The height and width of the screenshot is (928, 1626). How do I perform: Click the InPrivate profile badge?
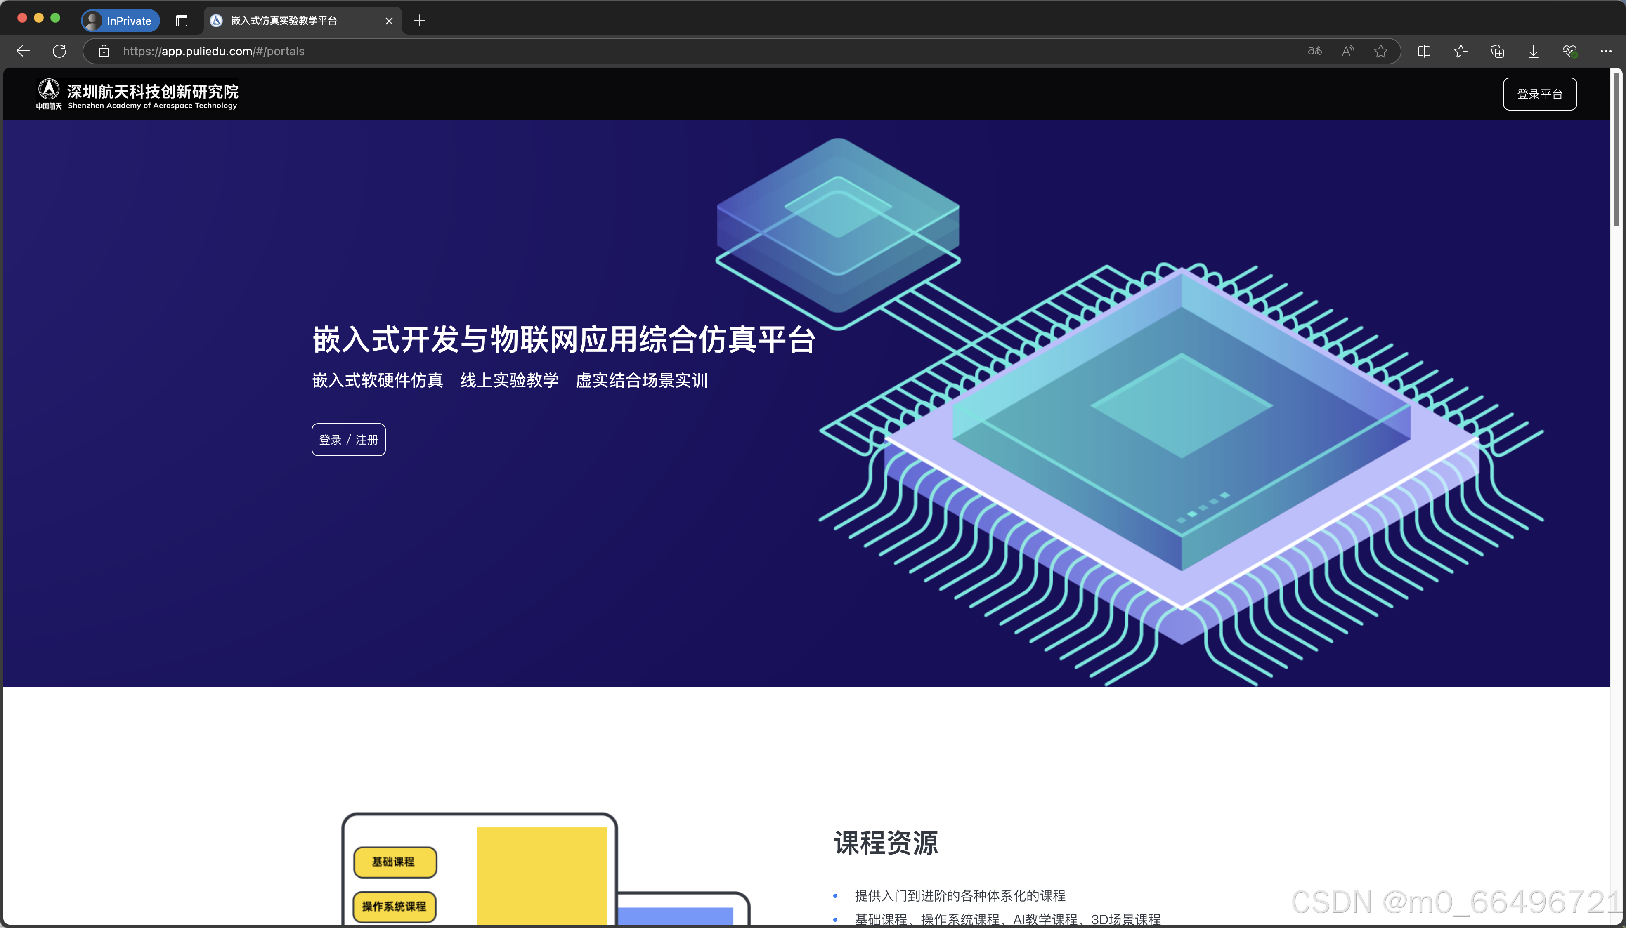coord(120,20)
